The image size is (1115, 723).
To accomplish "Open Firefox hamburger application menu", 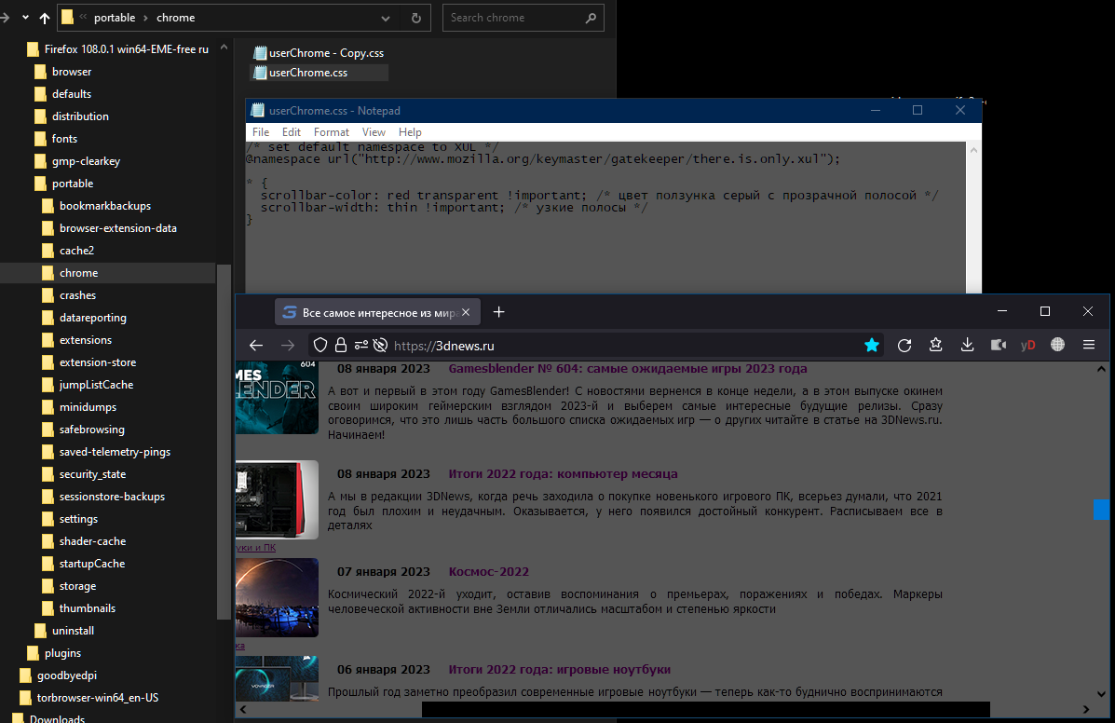I will point(1089,345).
